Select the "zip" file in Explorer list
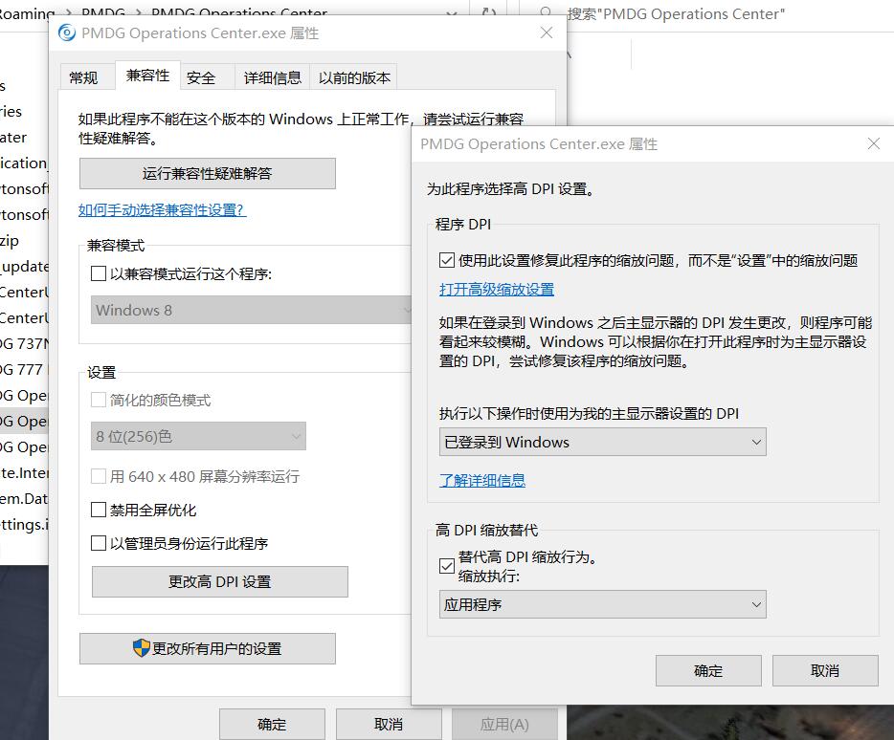This screenshot has height=740, width=894. [x=25, y=240]
